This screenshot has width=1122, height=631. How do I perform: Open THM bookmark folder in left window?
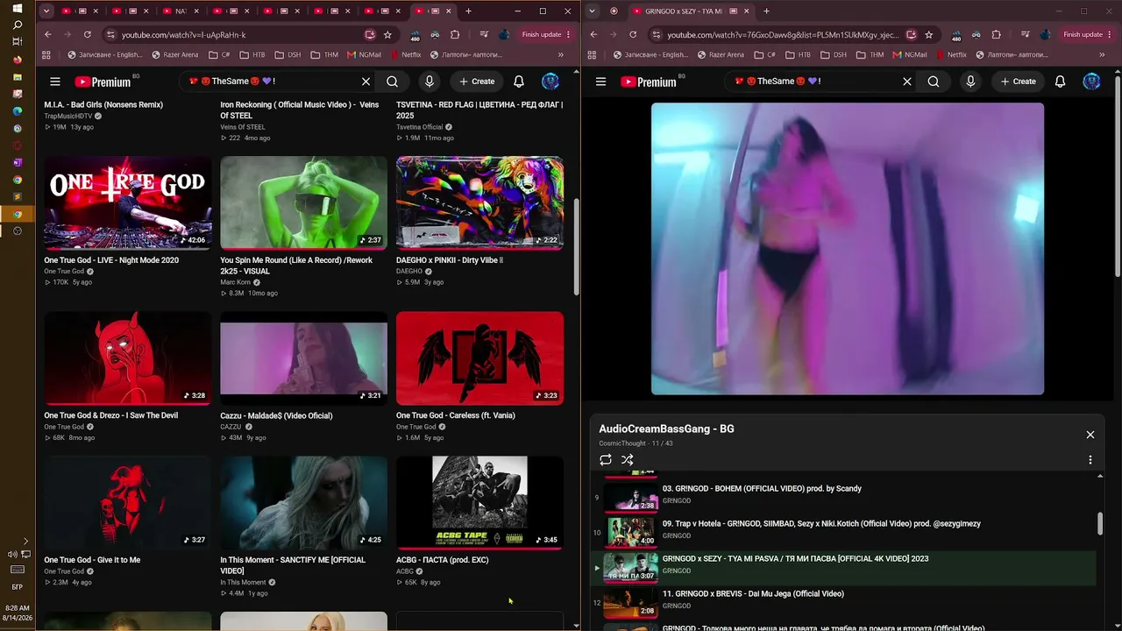[x=324, y=54]
